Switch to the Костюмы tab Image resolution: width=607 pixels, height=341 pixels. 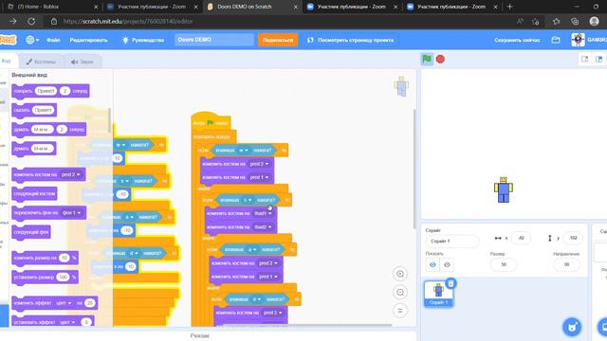click(x=41, y=62)
